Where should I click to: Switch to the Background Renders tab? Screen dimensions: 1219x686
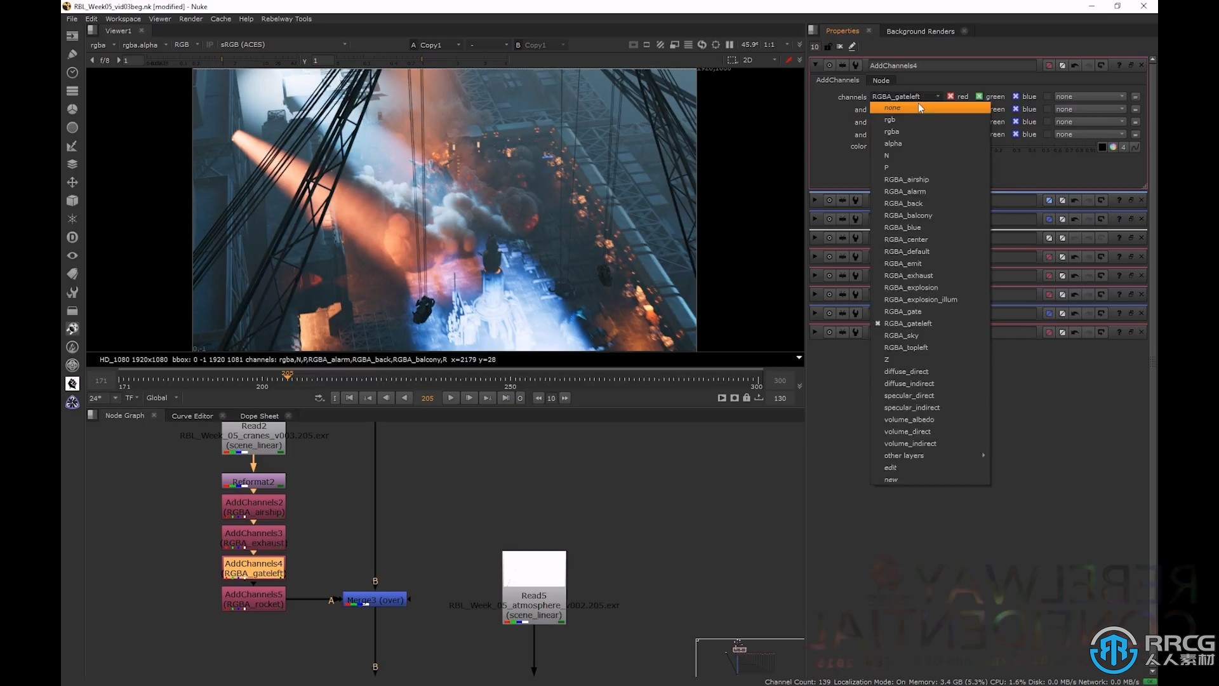pyautogui.click(x=920, y=31)
